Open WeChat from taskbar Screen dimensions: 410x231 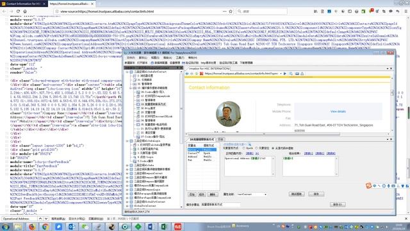[x=85, y=227]
